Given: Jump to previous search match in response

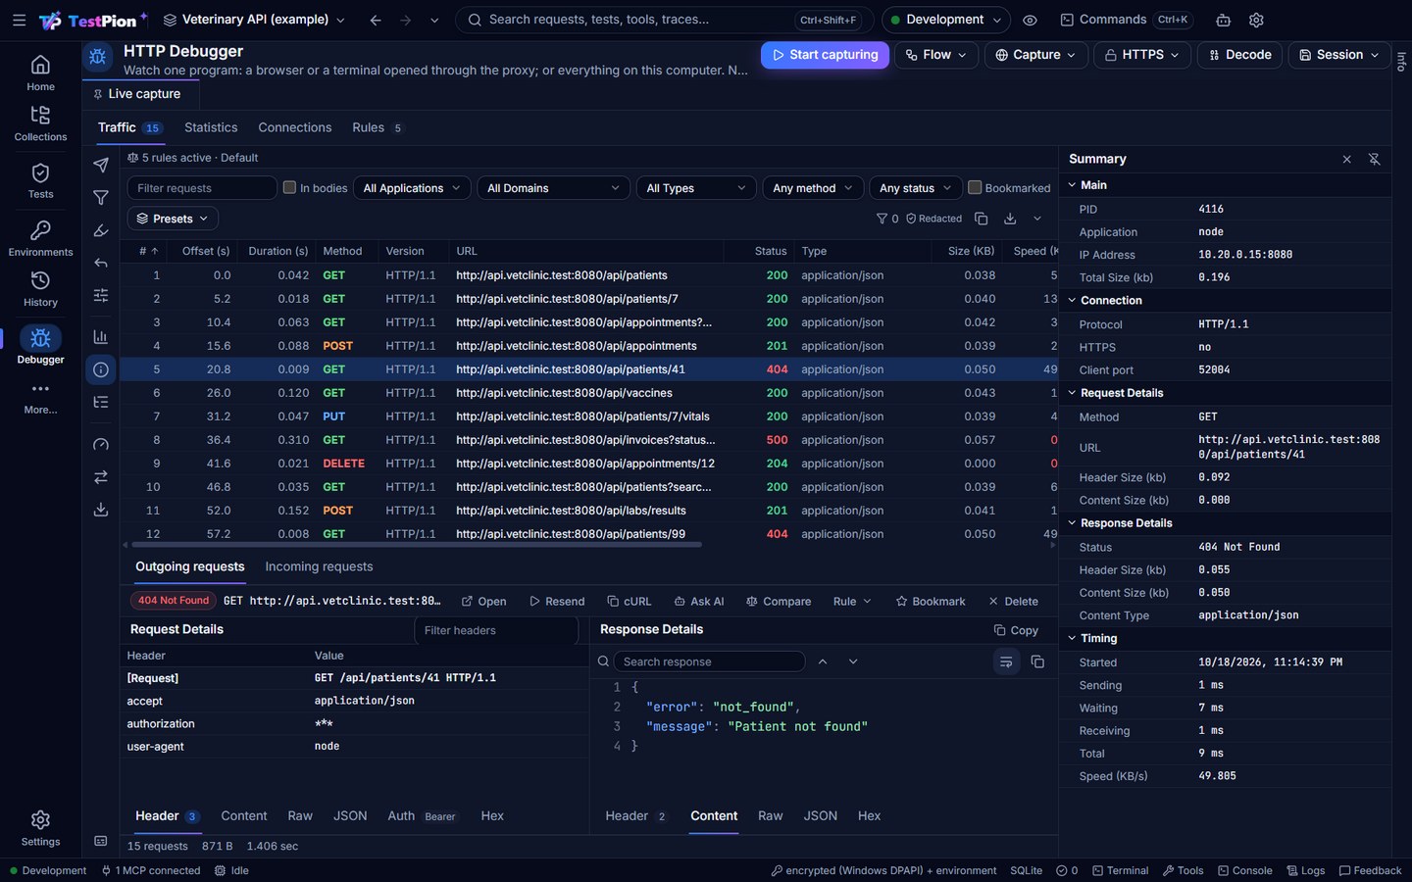Looking at the screenshot, I should click(823, 661).
